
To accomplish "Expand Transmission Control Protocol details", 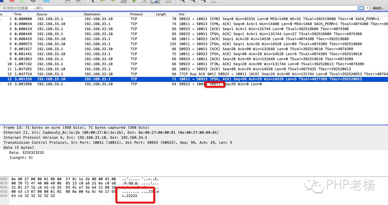I will pyautogui.click(x=1, y=143).
